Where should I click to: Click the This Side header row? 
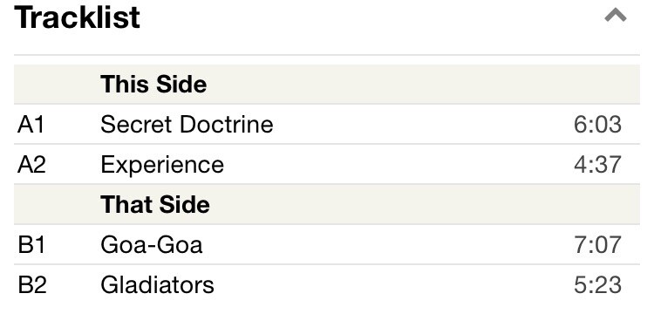pyautogui.click(x=327, y=85)
